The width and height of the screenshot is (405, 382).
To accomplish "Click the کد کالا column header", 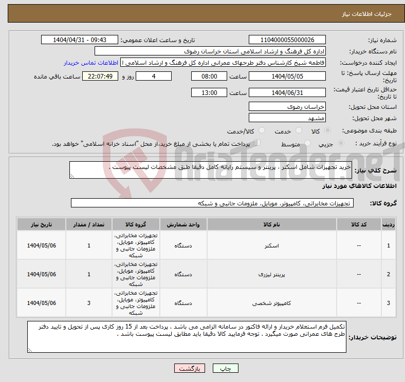I will click(359, 224).
